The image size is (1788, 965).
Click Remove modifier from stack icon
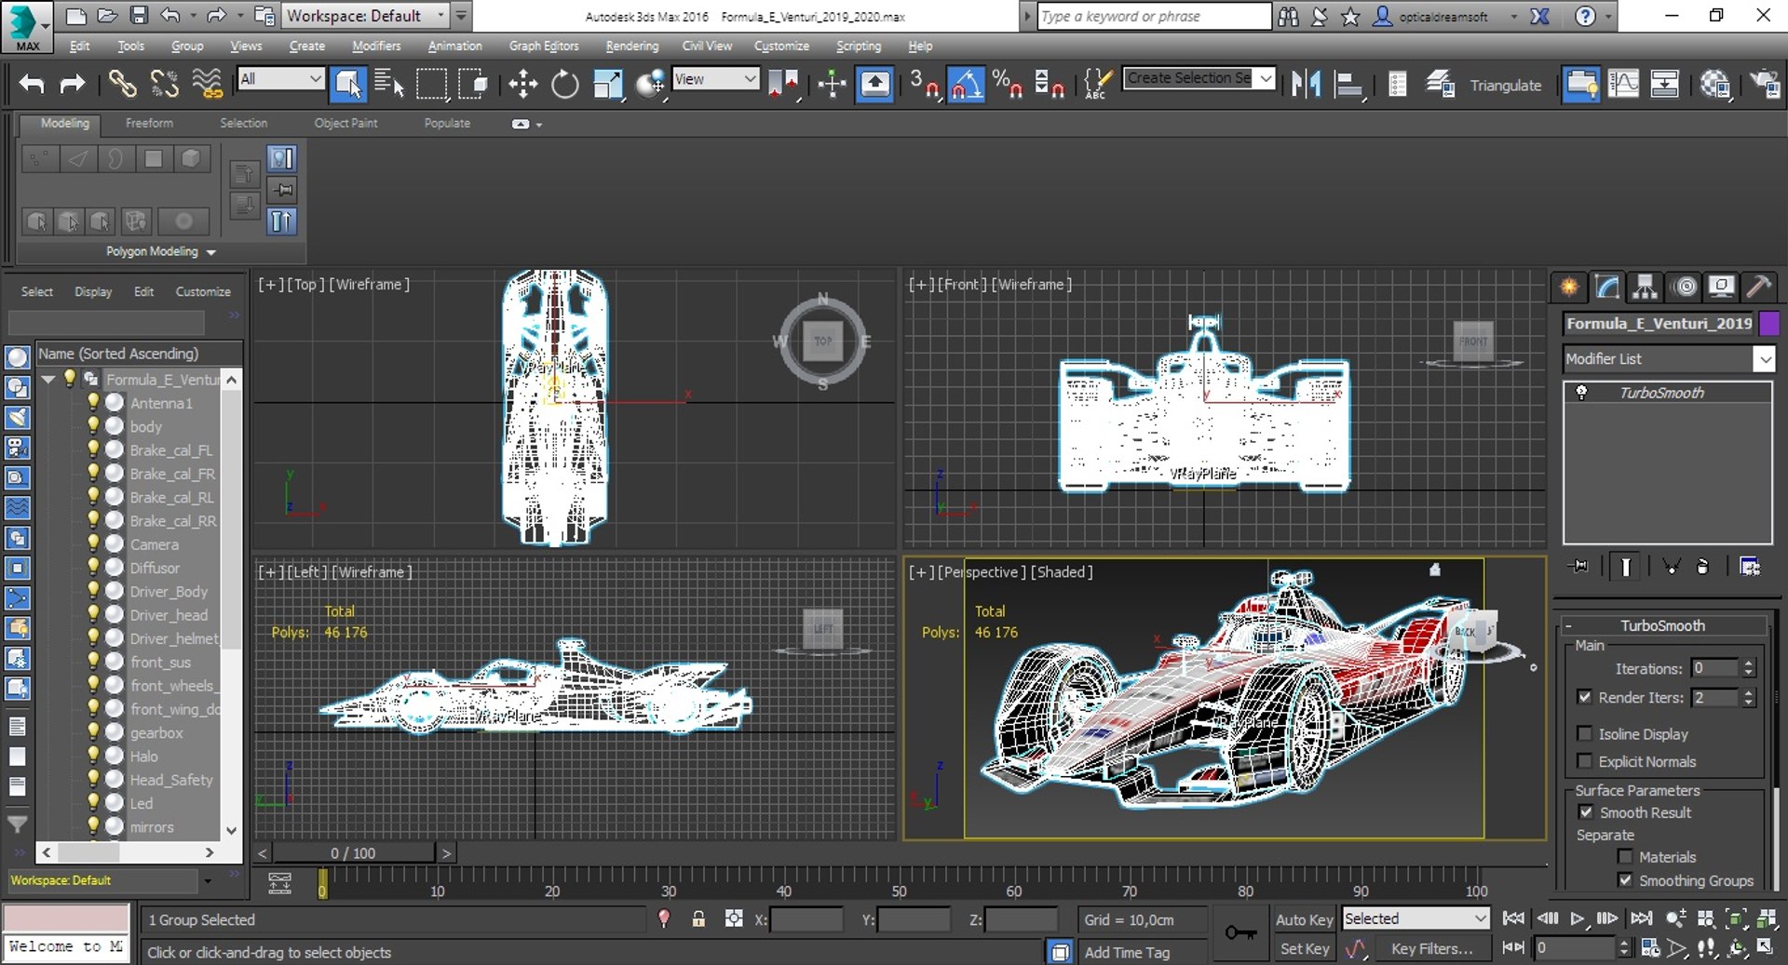(1703, 566)
